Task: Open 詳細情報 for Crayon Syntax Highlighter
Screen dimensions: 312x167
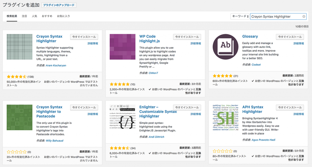Action: click(93, 44)
